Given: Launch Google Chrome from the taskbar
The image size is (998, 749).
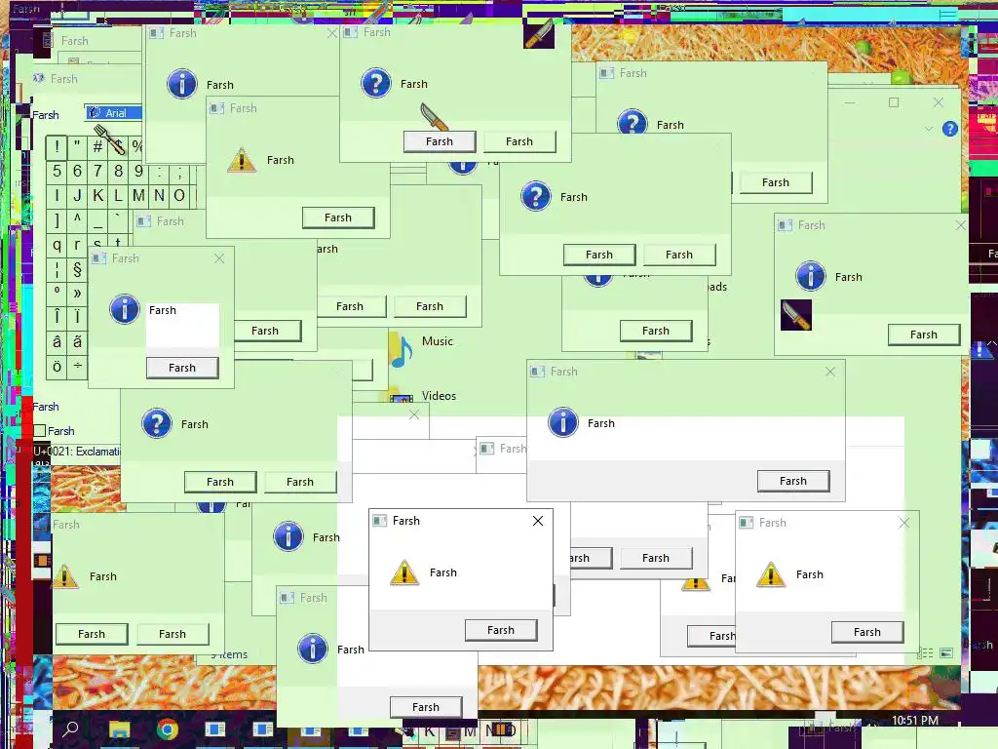Looking at the screenshot, I should tap(168, 729).
